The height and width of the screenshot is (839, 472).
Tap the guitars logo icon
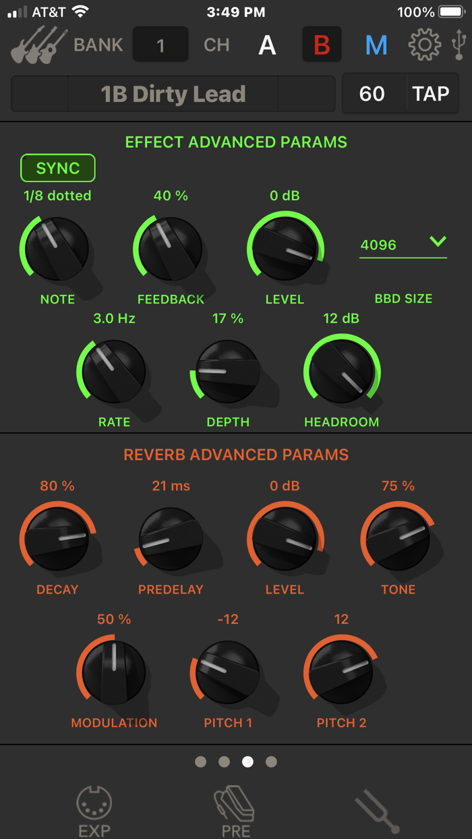(x=38, y=45)
